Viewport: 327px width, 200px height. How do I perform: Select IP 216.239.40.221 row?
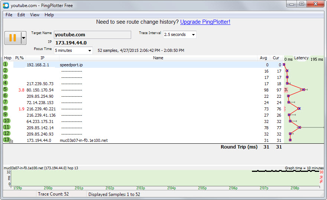click(x=41, y=109)
